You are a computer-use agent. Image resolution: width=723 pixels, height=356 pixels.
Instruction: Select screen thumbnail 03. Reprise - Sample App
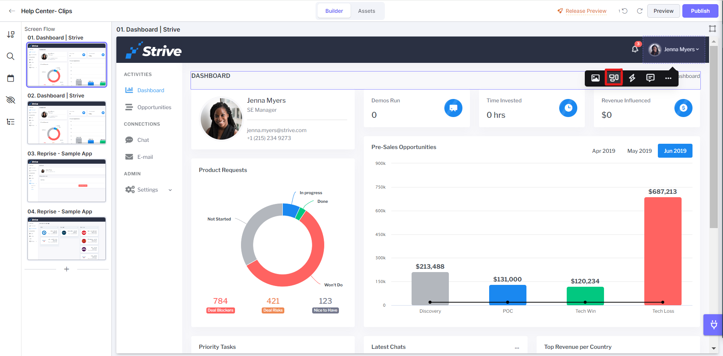(x=67, y=181)
